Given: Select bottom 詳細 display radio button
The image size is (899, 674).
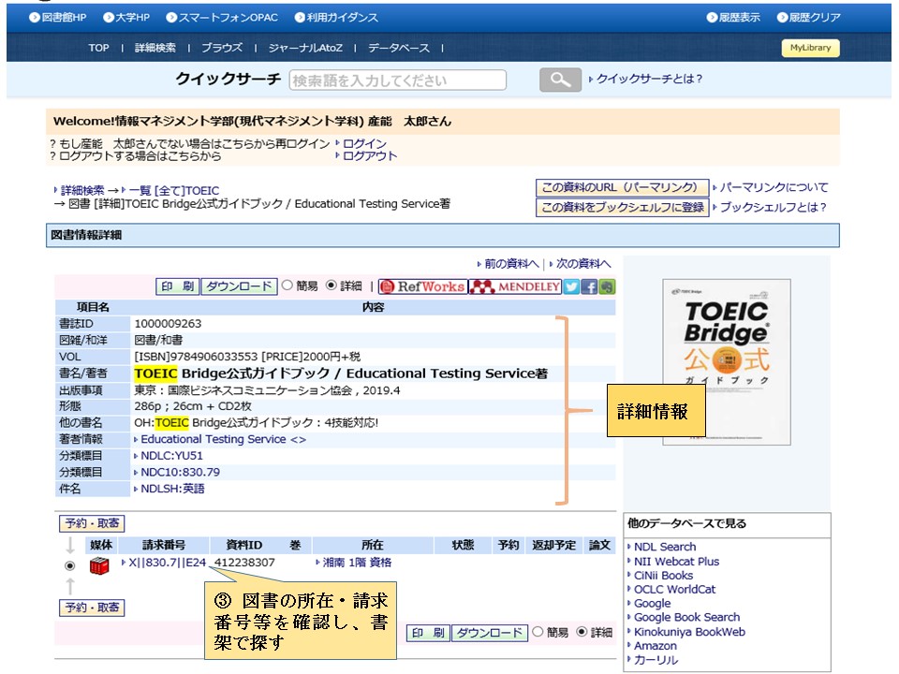Looking at the screenshot, I should 582,632.
